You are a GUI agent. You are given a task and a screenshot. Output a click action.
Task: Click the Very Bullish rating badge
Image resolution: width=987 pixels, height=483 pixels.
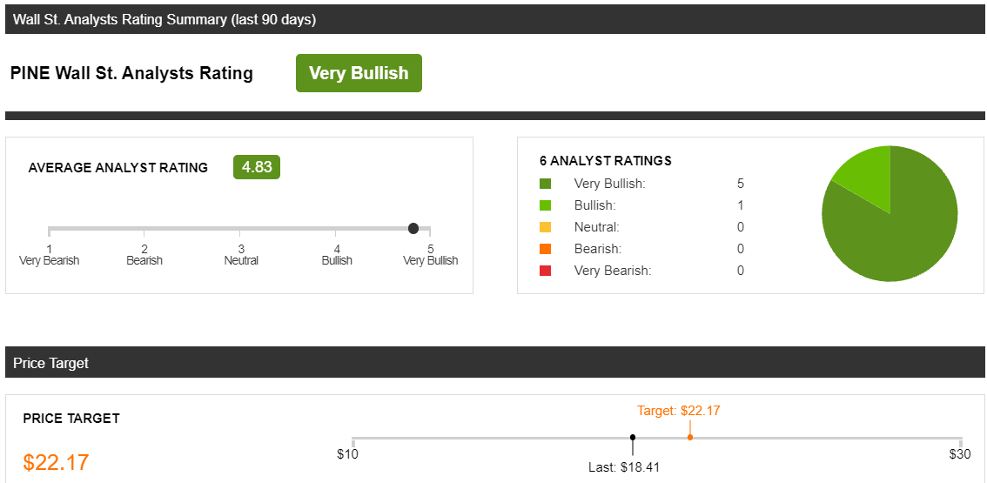pos(359,73)
